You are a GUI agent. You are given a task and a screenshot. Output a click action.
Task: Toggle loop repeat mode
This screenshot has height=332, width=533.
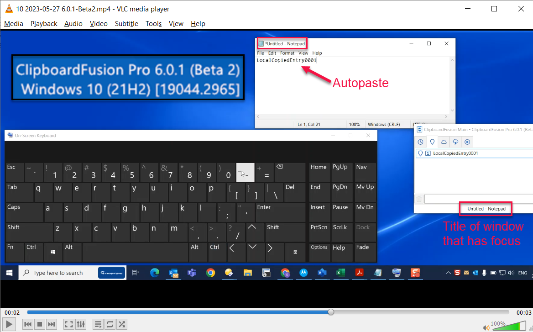(x=110, y=324)
